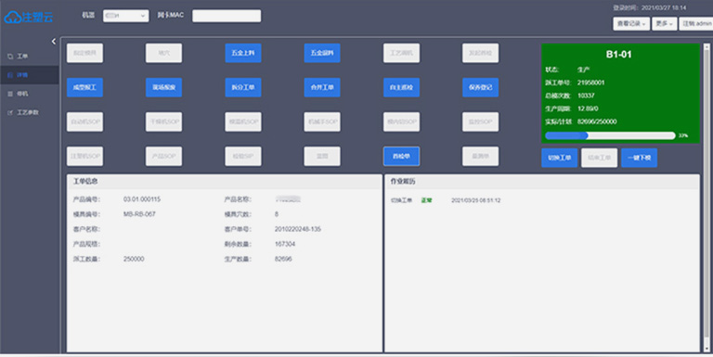Click the scrollbar up arrow at right
Image resolution: width=713 pixels, height=357 pixels.
[707, 46]
